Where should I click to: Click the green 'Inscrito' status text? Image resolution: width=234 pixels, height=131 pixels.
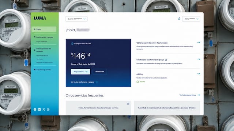pos(142,82)
